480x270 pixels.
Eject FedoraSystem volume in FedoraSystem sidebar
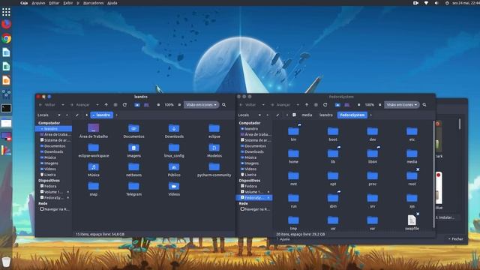[x=268, y=198]
